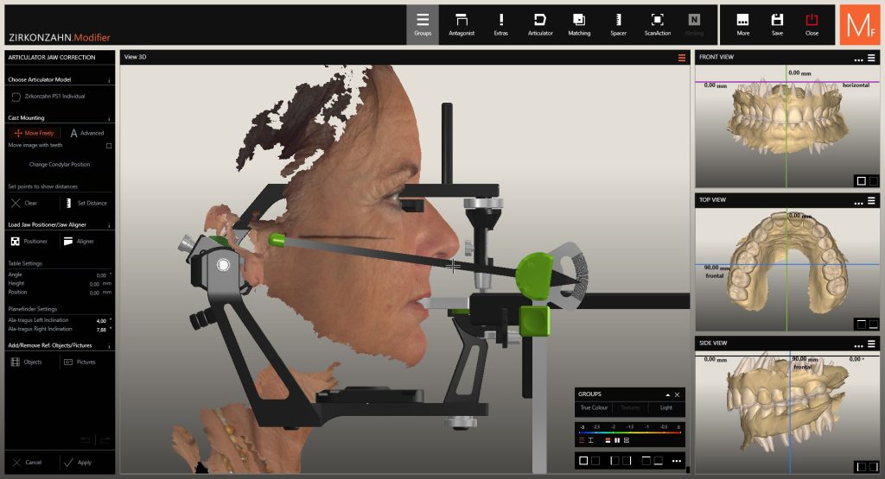Select the Spacer tool
This screenshot has width=885, height=479.
[618, 23]
